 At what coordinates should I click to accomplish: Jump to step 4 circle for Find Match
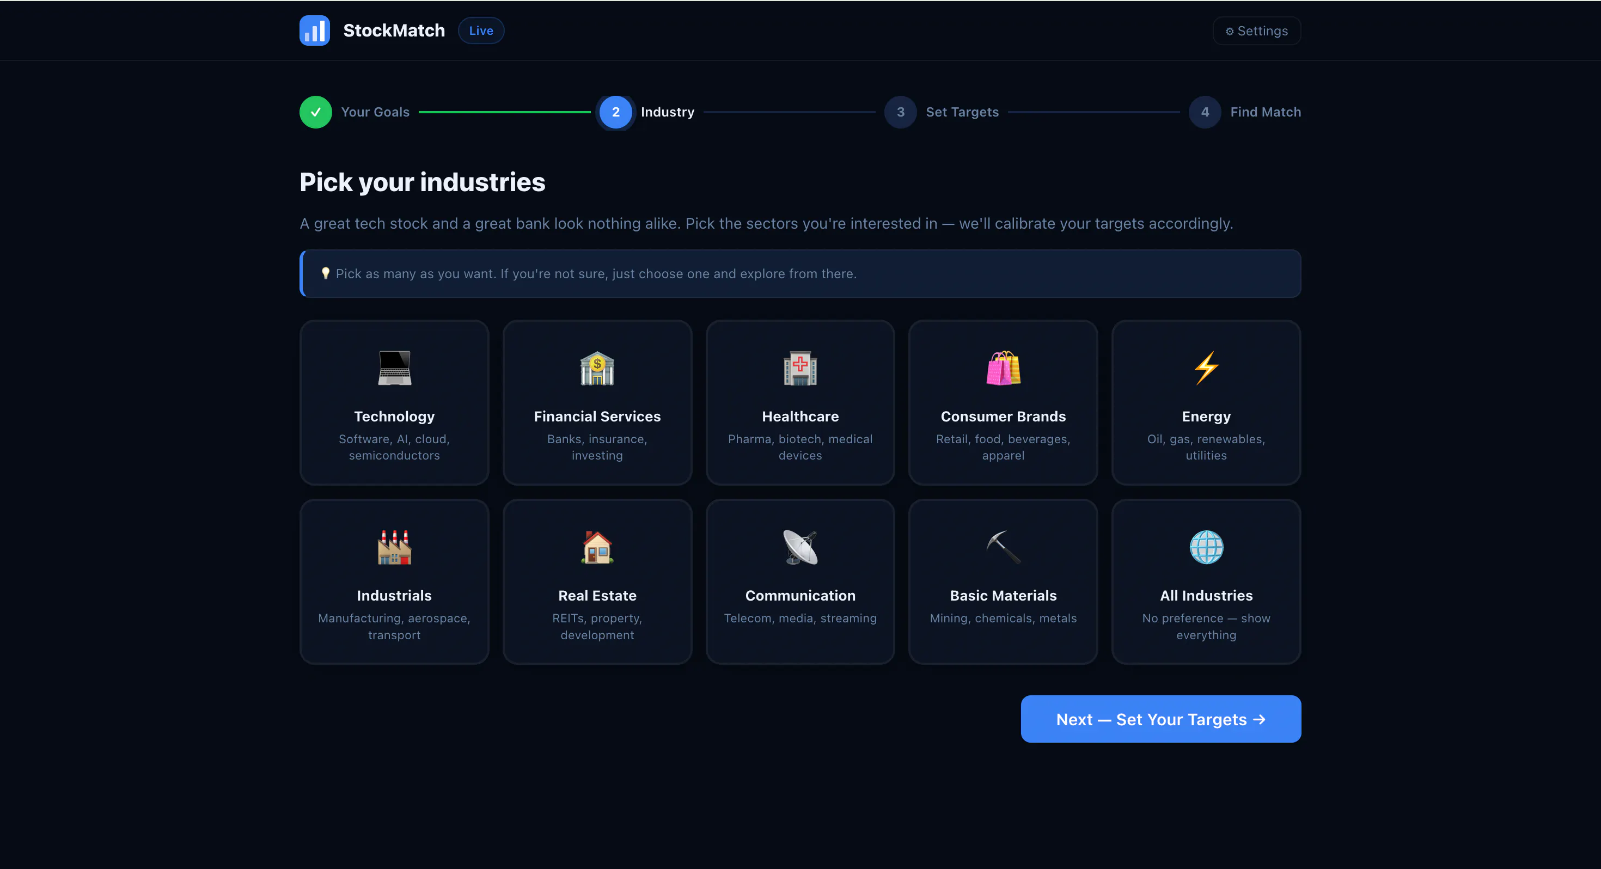1205,112
